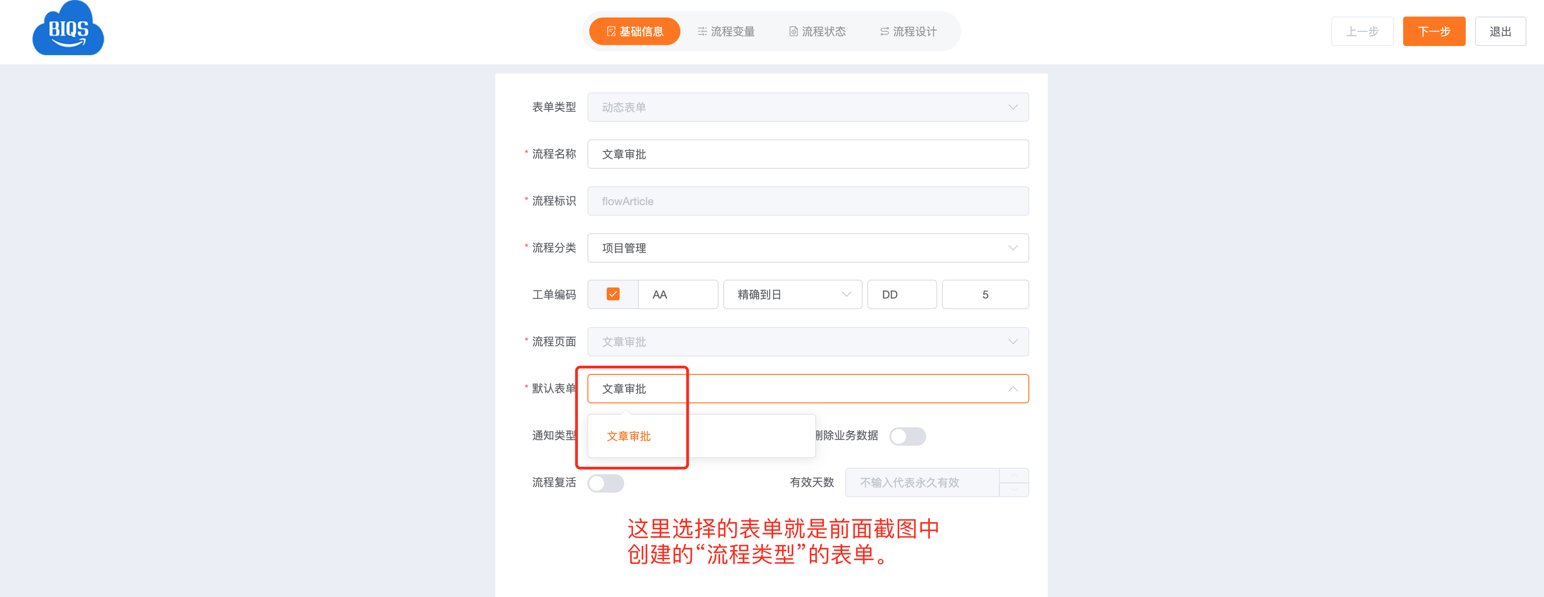Viewport: 1544px width, 597px height.
Task: Increase 有效天数 with the up arrow
Action: tap(1014, 476)
